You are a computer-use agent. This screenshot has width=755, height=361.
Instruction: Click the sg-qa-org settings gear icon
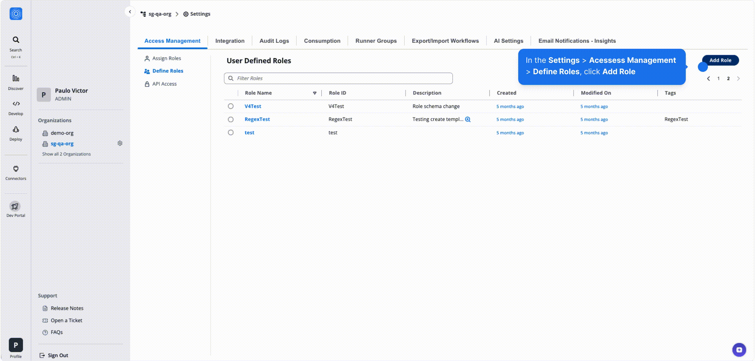[120, 143]
